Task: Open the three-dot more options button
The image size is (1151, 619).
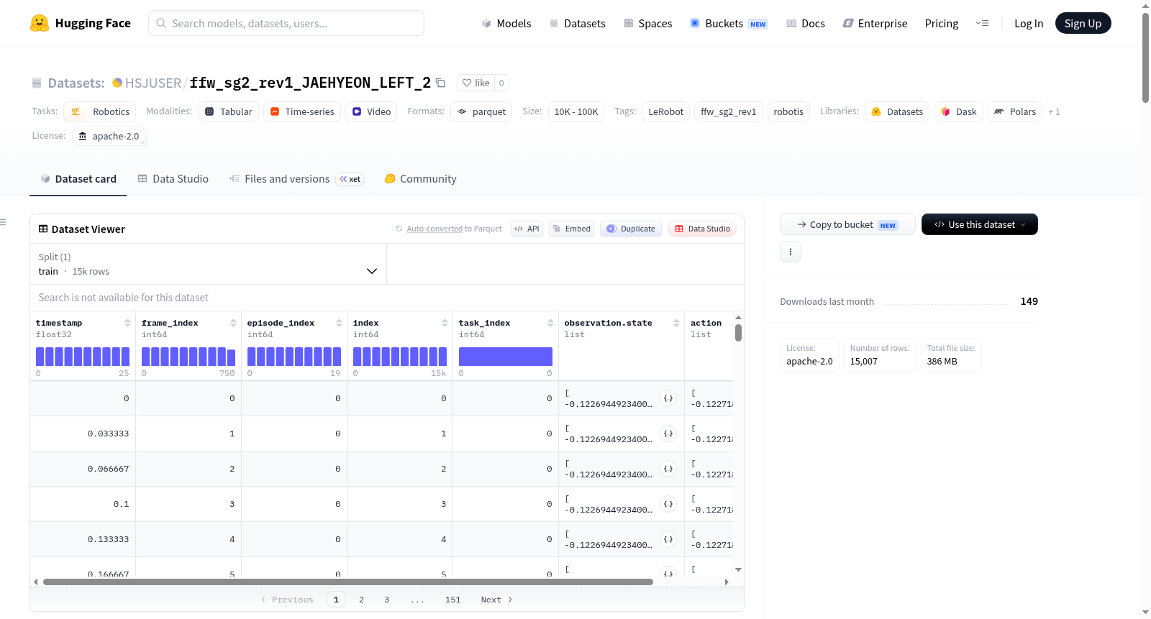Action: click(x=791, y=252)
